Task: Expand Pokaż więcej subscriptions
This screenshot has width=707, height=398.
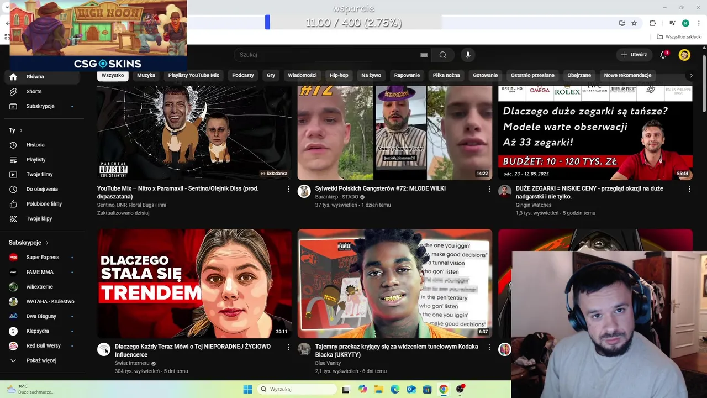Action: click(x=42, y=360)
